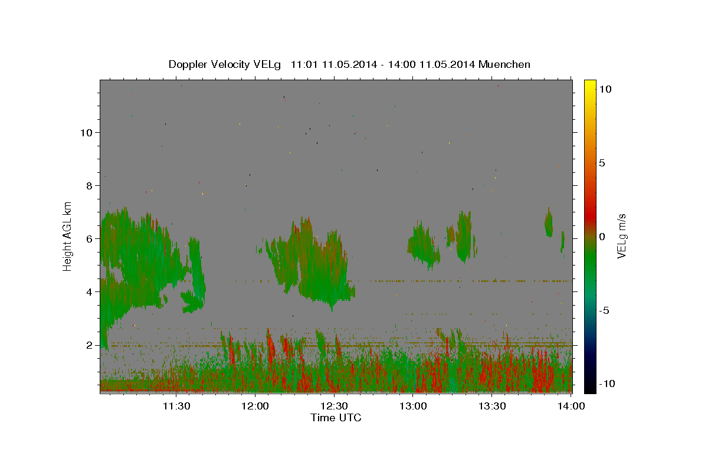
Task: Click the height label '10' on y-axis
Action: pos(86,133)
